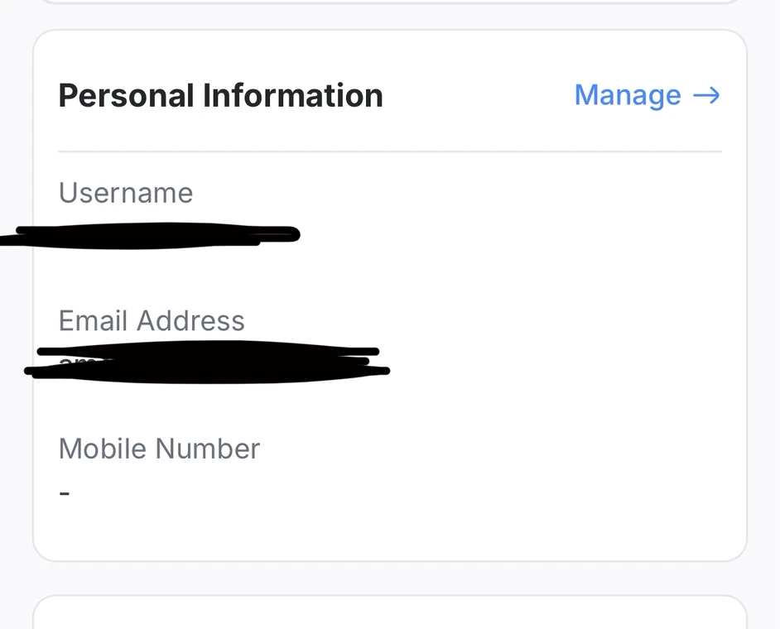Viewport: 780px width, 629px height.
Task: Click the arrow icon beside Manage
Action: pos(706,96)
